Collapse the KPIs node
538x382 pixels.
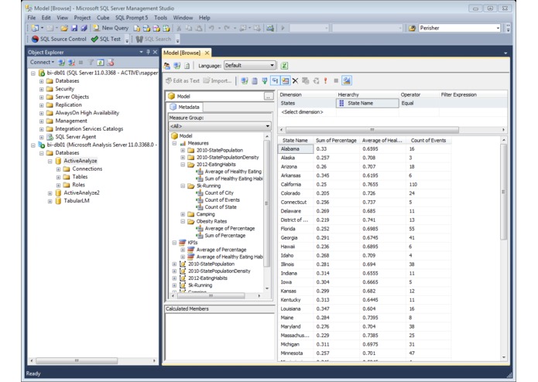pyautogui.click(x=174, y=243)
